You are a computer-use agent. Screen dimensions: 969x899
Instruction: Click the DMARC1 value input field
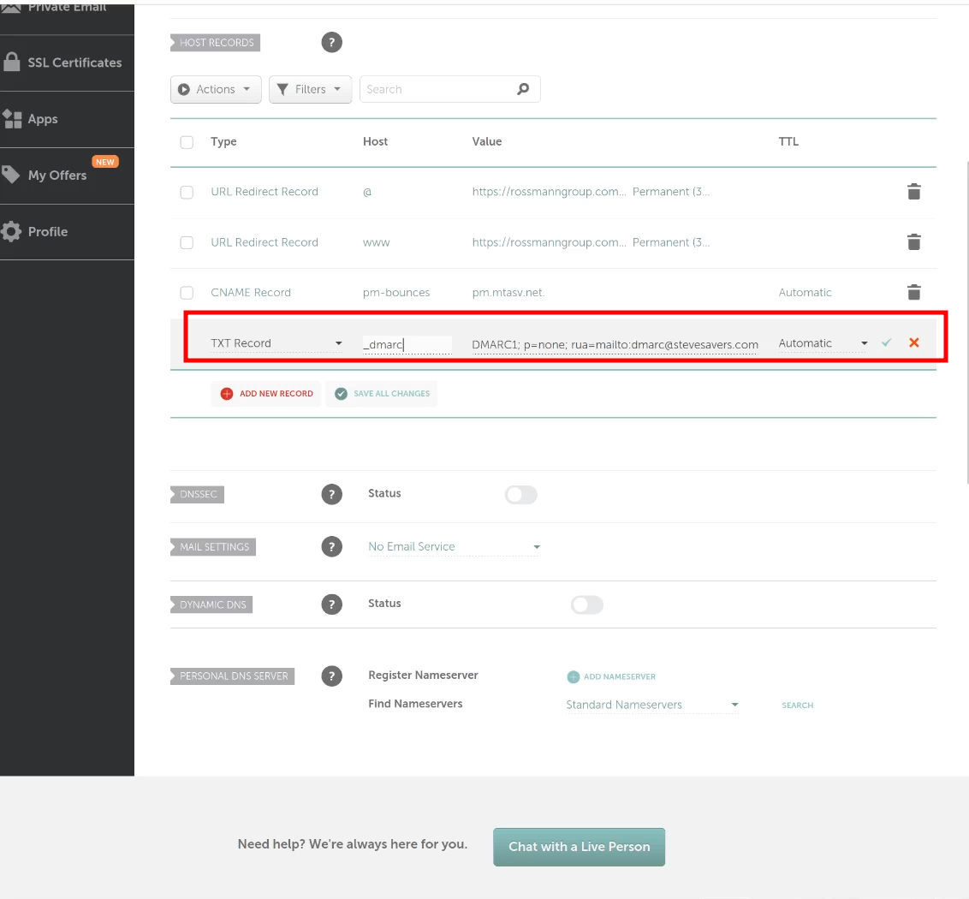pos(615,344)
